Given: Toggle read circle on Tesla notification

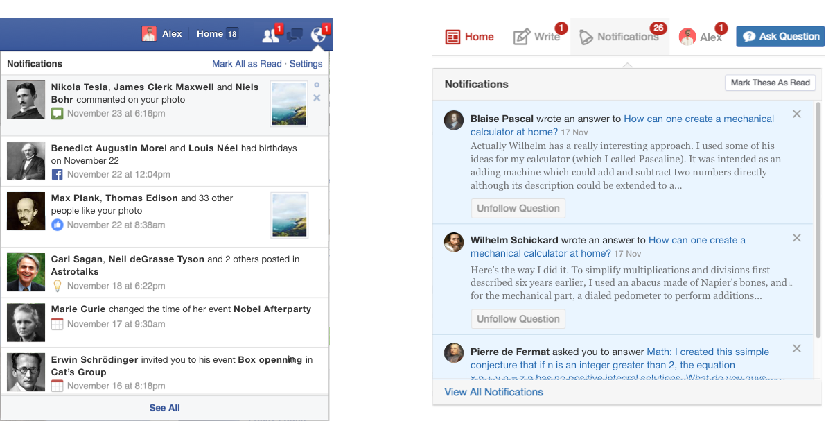Looking at the screenshot, I should click(x=317, y=85).
